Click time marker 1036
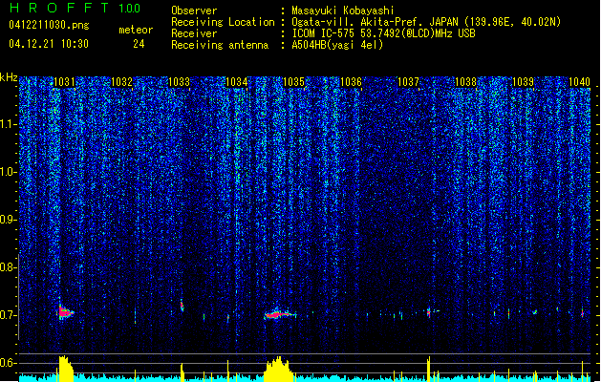The height and width of the screenshot is (382, 601). coord(351,82)
